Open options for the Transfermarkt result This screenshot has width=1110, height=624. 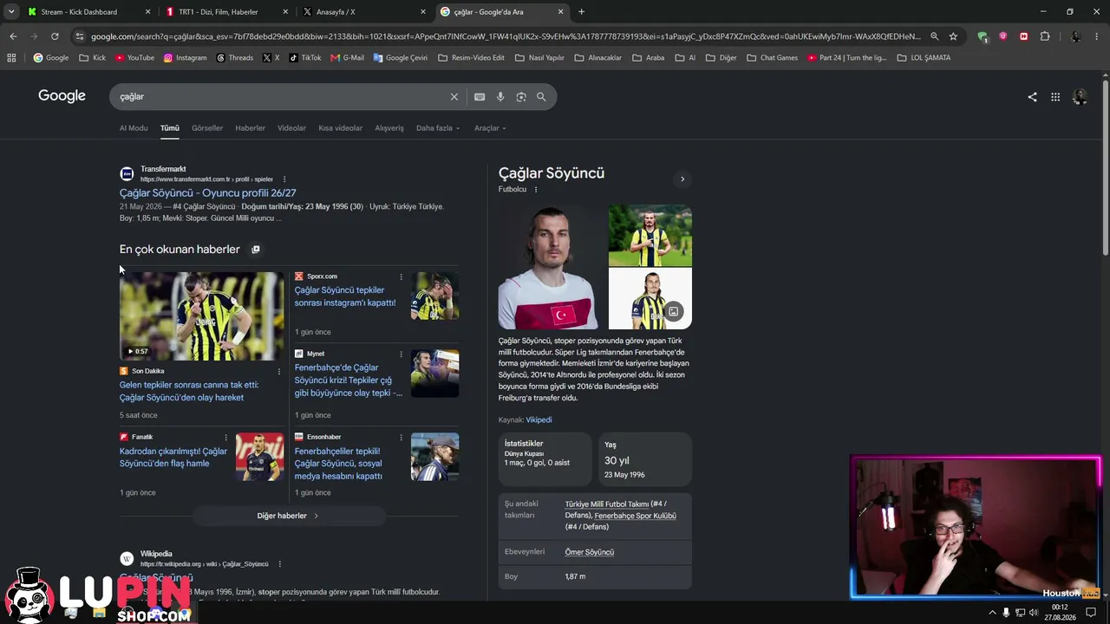click(284, 179)
